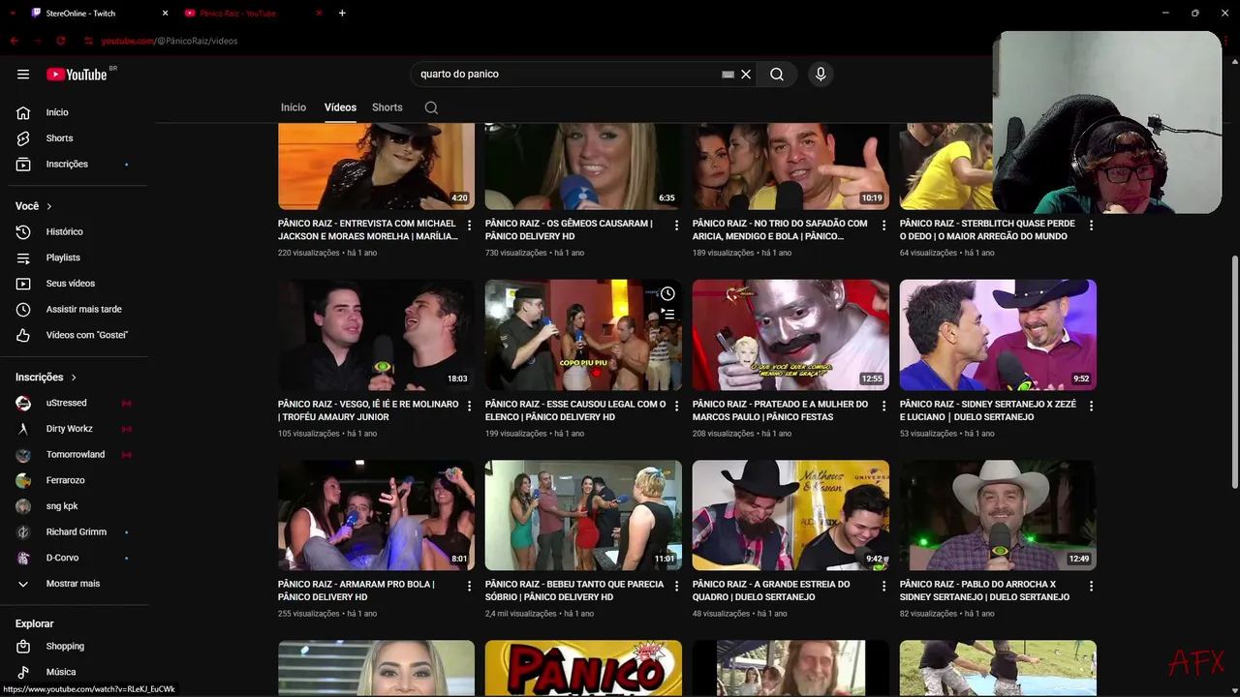The image size is (1240, 697).
Task: Open Início in the sidebar
Action: (x=76, y=112)
